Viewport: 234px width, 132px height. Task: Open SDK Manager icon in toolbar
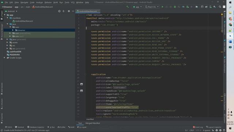[x=215, y=7]
